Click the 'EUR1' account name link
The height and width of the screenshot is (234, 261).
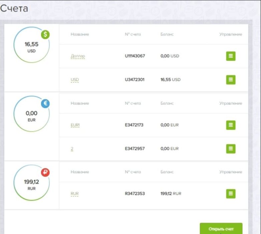(75, 125)
